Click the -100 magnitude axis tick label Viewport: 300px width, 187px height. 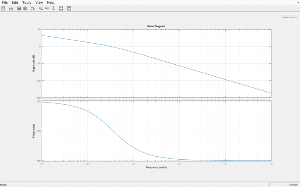38,80
